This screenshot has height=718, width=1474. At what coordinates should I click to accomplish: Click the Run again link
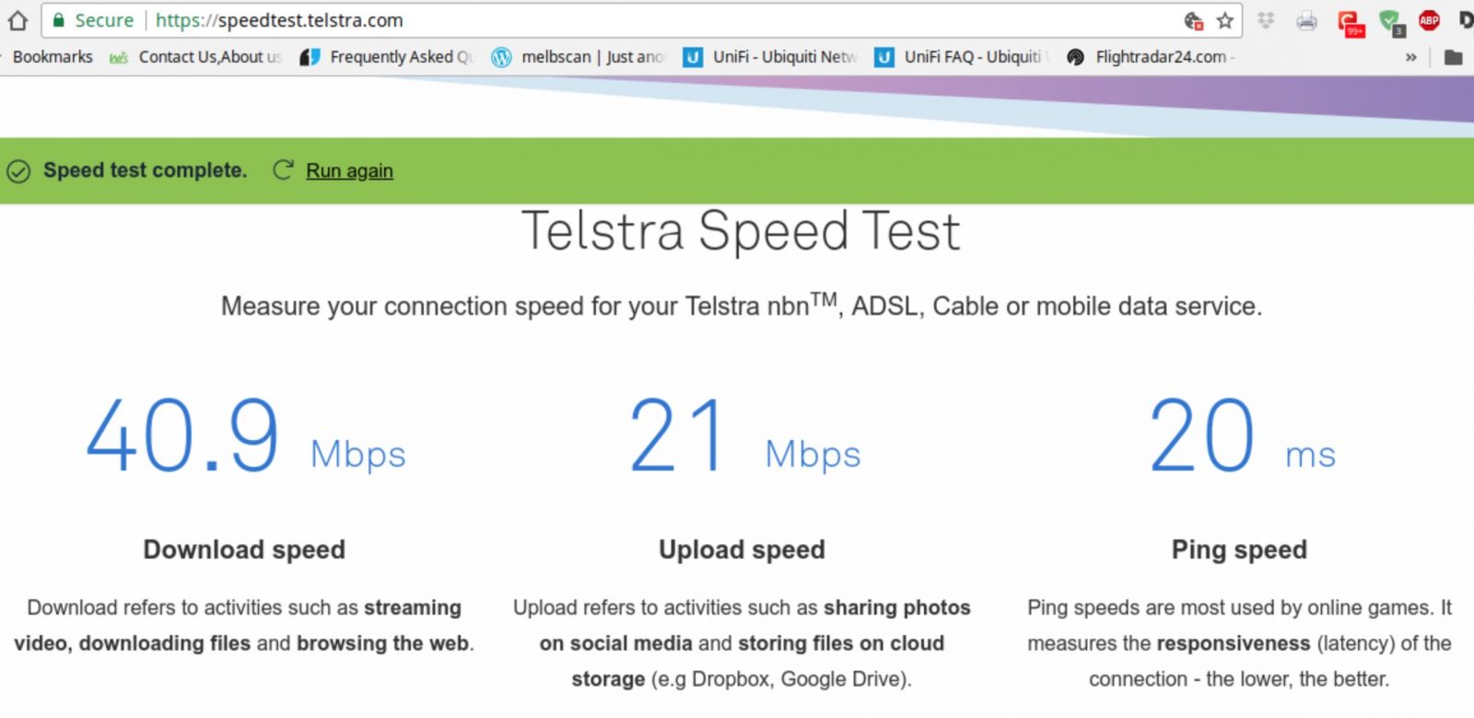tap(349, 170)
